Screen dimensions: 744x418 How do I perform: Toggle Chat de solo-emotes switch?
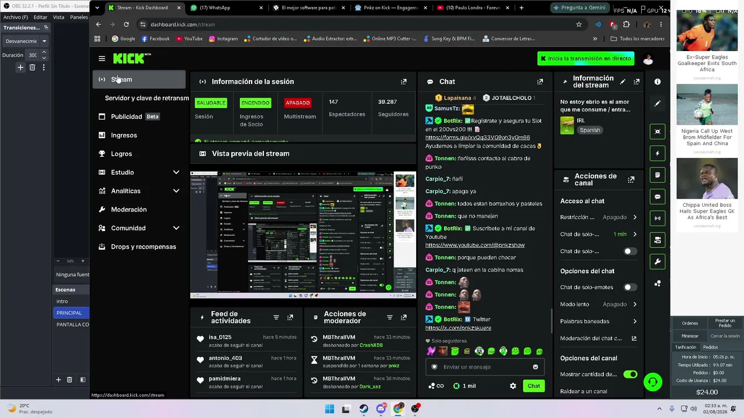tap(630, 287)
